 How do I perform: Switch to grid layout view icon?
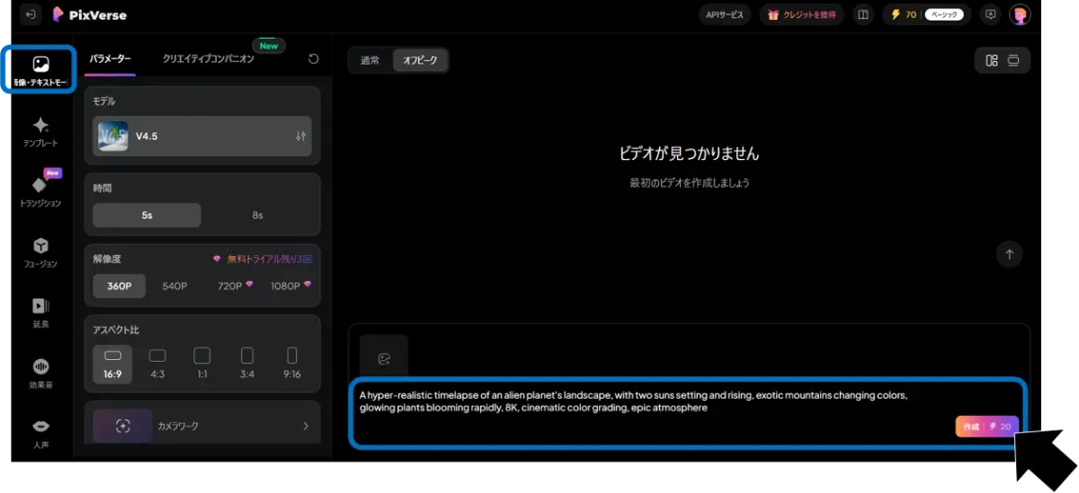(x=992, y=60)
